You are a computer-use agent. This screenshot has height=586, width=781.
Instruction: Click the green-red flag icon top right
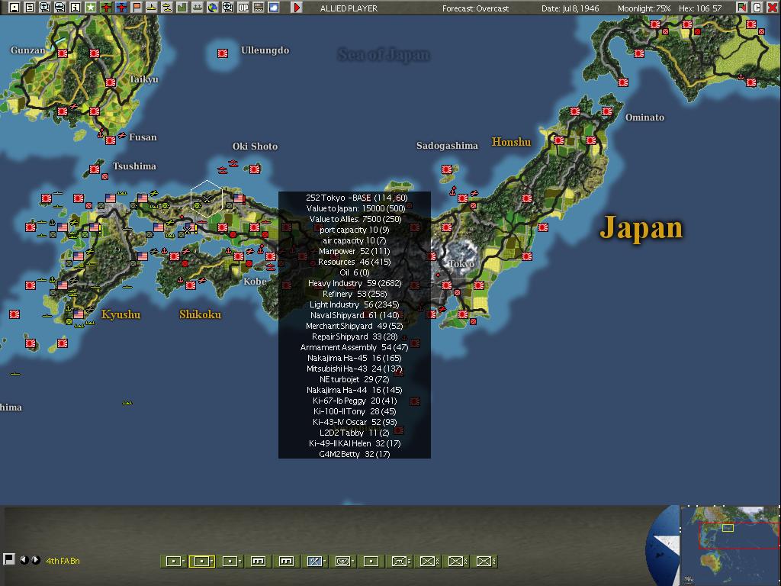tap(741, 8)
